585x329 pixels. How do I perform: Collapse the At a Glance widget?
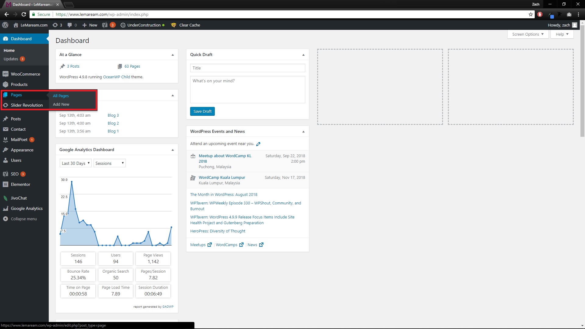click(173, 55)
